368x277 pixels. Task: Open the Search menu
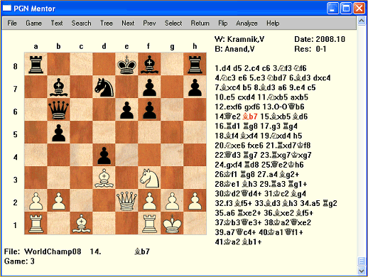tap(82, 23)
